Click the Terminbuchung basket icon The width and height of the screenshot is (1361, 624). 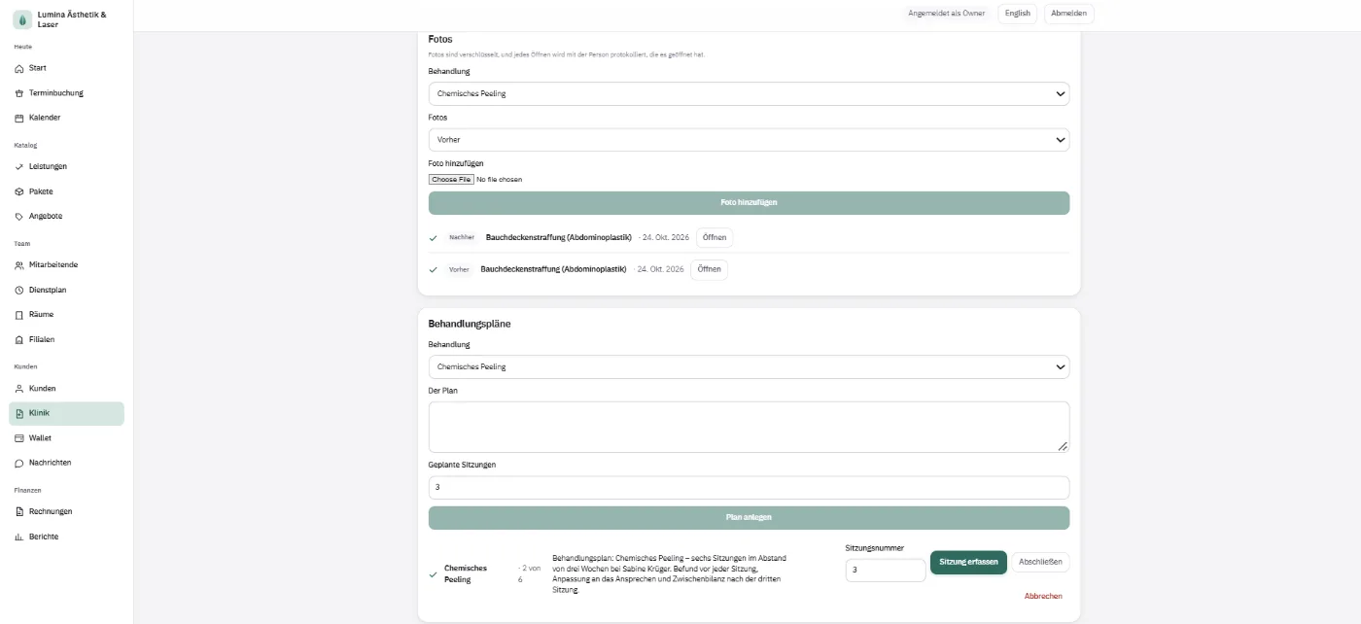pyautogui.click(x=19, y=93)
